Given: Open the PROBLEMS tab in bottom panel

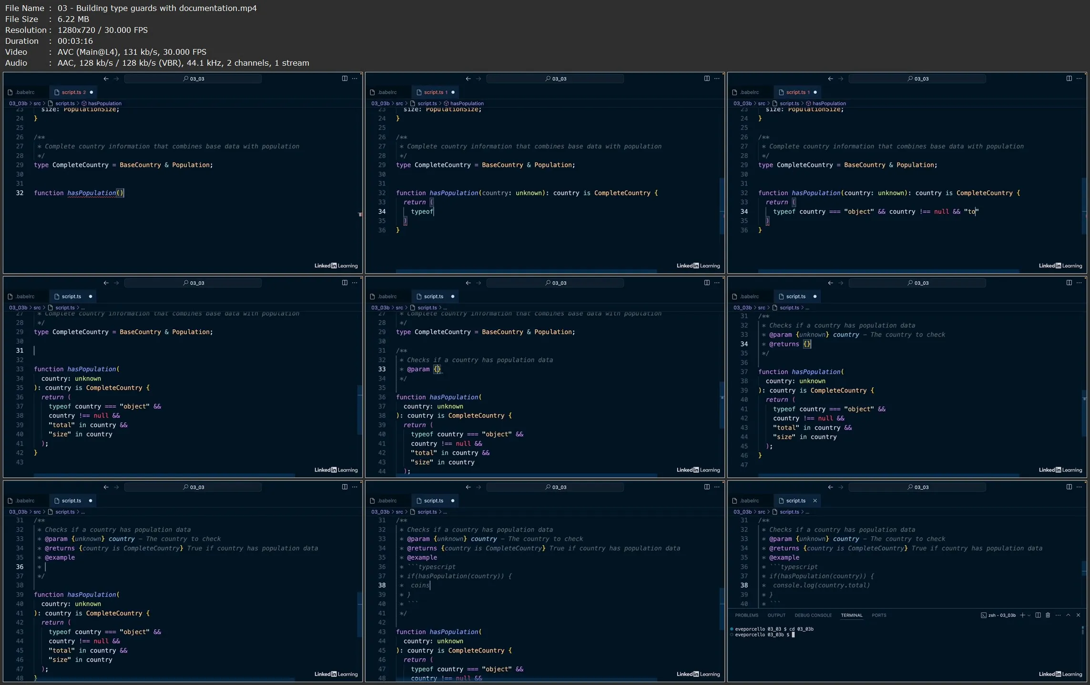Looking at the screenshot, I should point(746,615).
